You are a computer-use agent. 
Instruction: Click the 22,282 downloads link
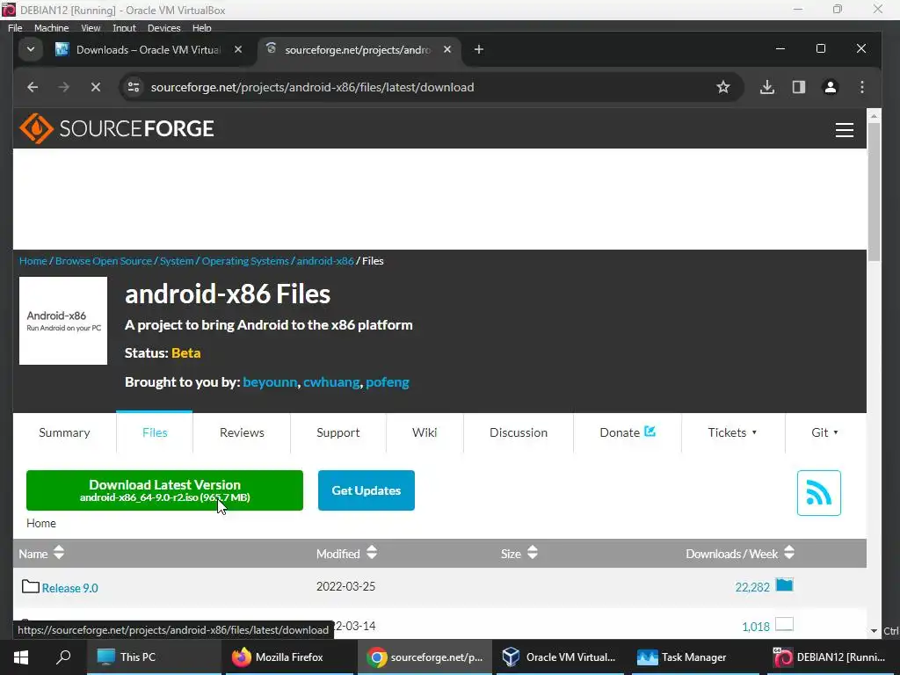[752, 587]
